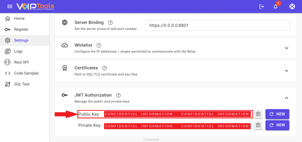Open Rest API in the sidebar

click(21, 62)
